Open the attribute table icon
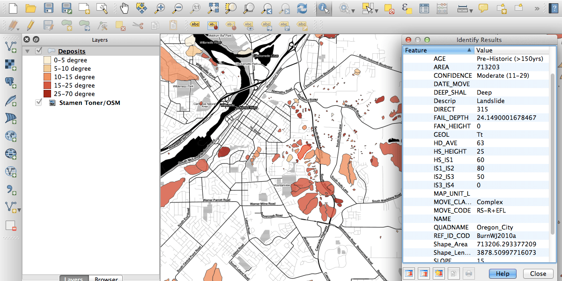The image size is (562, 281). [424, 8]
